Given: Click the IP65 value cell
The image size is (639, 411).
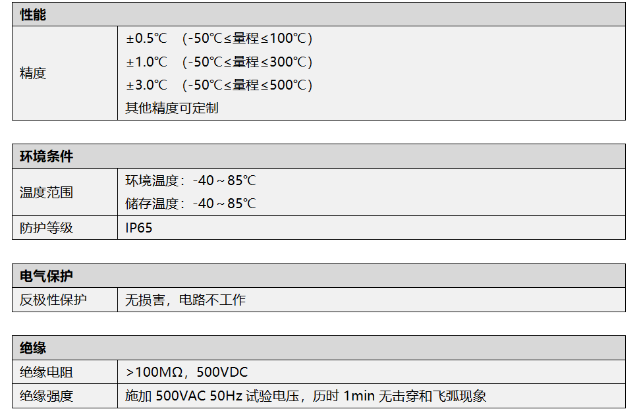Looking at the screenshot, I should coord(139,228).
